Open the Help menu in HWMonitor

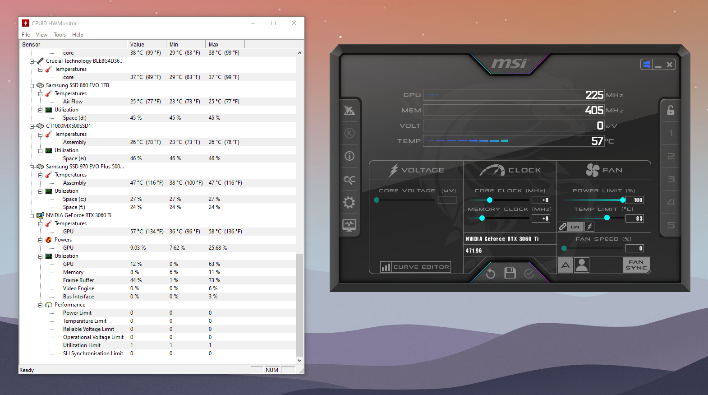click(x=78, y=35)
